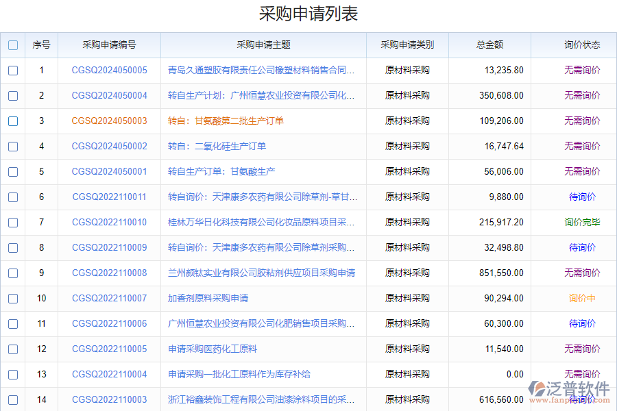Click the 询价中 status in row 10
The height and width of the screenshot is (411, 617).
(x=582, y=299)
